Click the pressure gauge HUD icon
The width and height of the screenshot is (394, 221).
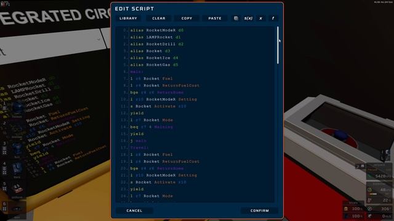pyautogui.click(x=369, y=190)
